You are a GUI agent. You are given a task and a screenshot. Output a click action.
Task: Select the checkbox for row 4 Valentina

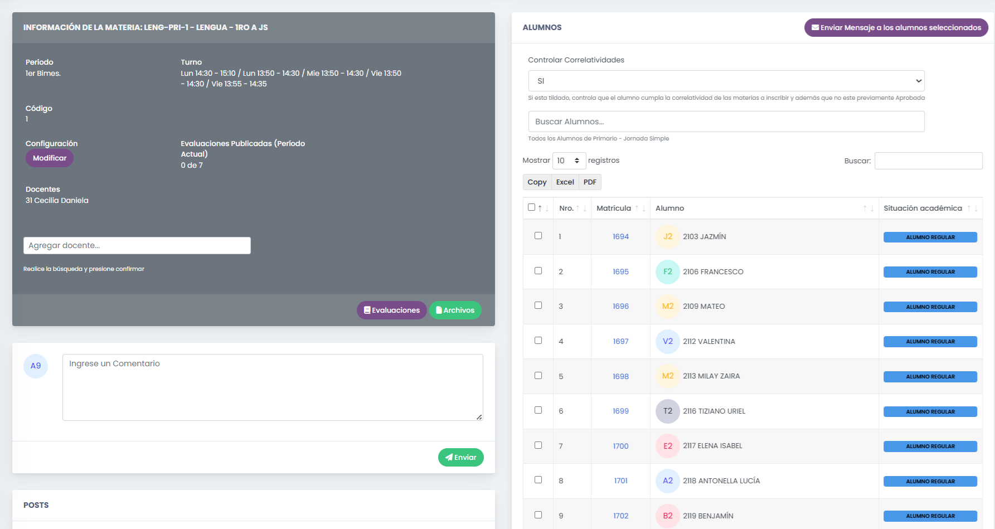coord(538,341)
